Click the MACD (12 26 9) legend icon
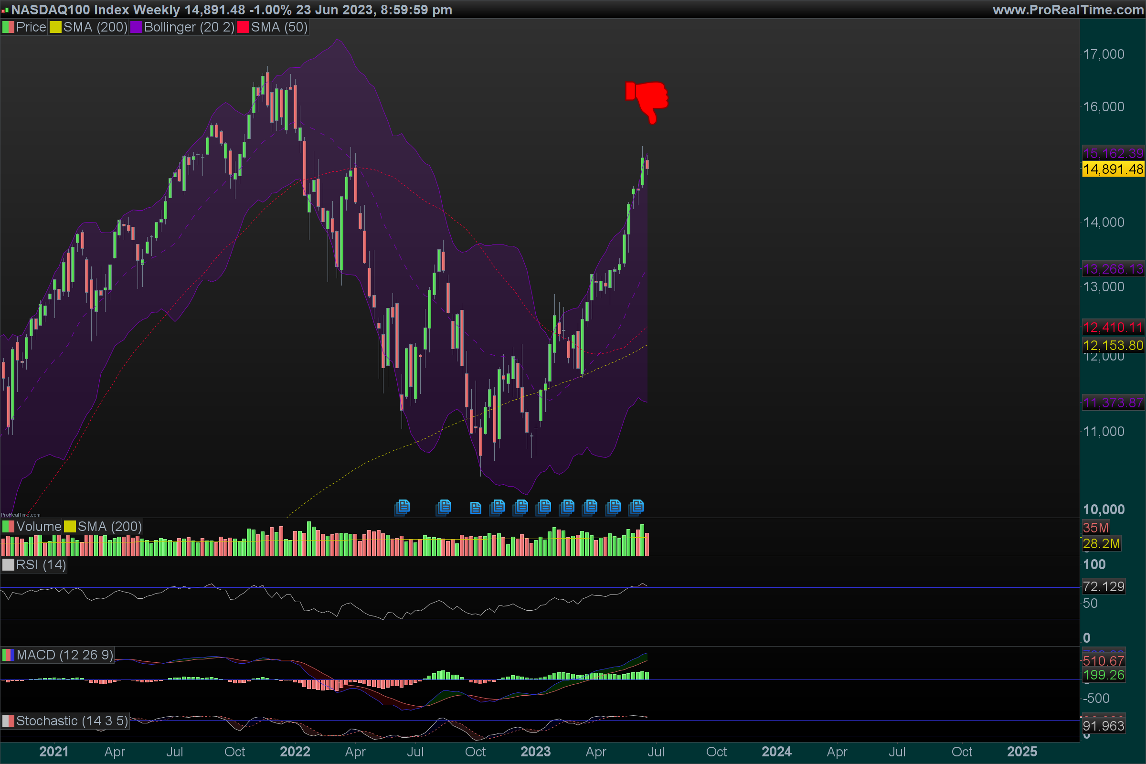Image resolution: width=1146 pixels, height=764 pixels. (x=8, y=655)
